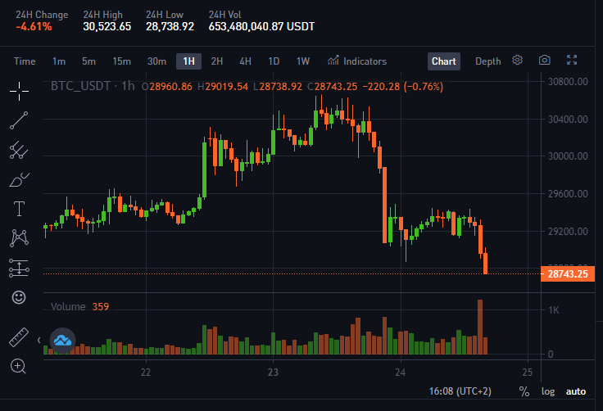The width and height of the screenshot is (603, 411).
Task: Select the trend line drawing tool
Action: 19,120
